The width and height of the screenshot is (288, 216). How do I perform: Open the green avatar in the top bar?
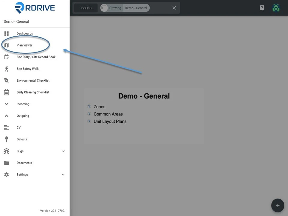click(x=276, y=8)
